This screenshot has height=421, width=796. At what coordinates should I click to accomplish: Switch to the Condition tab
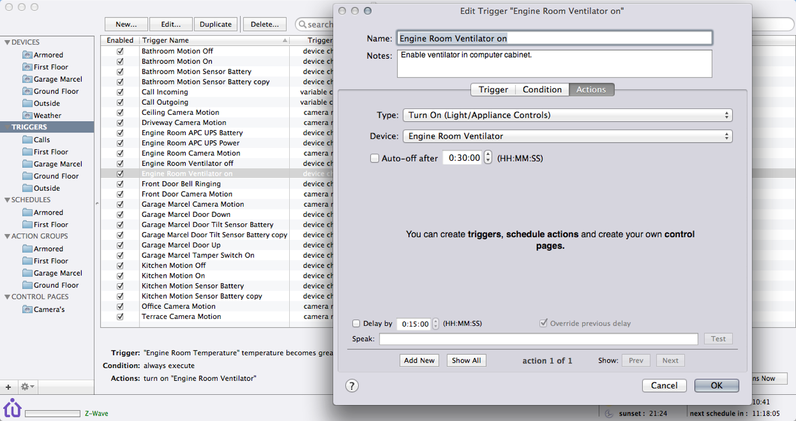tap(542, 90)
